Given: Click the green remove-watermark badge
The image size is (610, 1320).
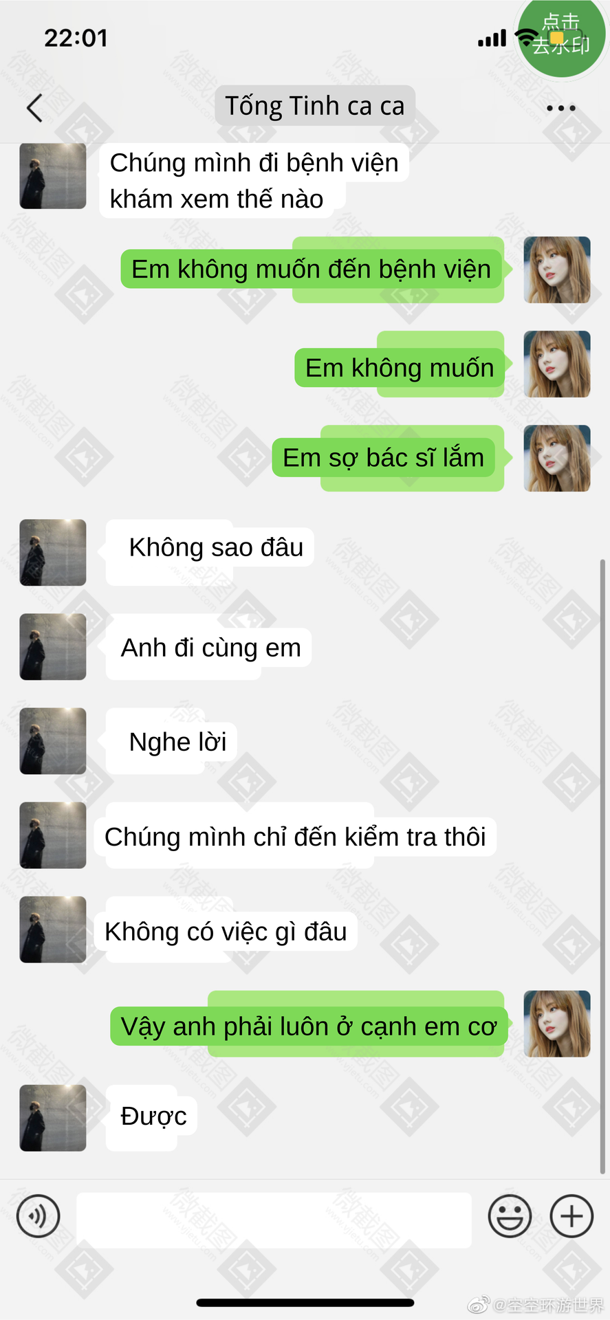Looking at the screenshot, I should (x=561, y=36).
